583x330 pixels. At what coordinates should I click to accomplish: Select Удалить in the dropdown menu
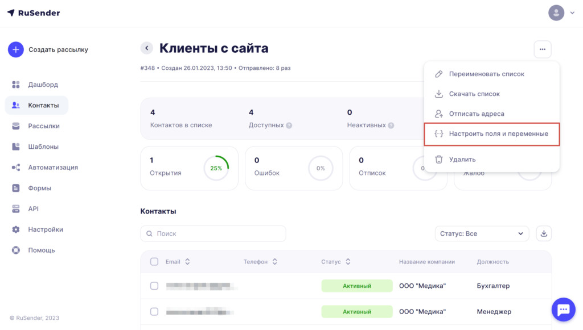(x=491, y=160)
